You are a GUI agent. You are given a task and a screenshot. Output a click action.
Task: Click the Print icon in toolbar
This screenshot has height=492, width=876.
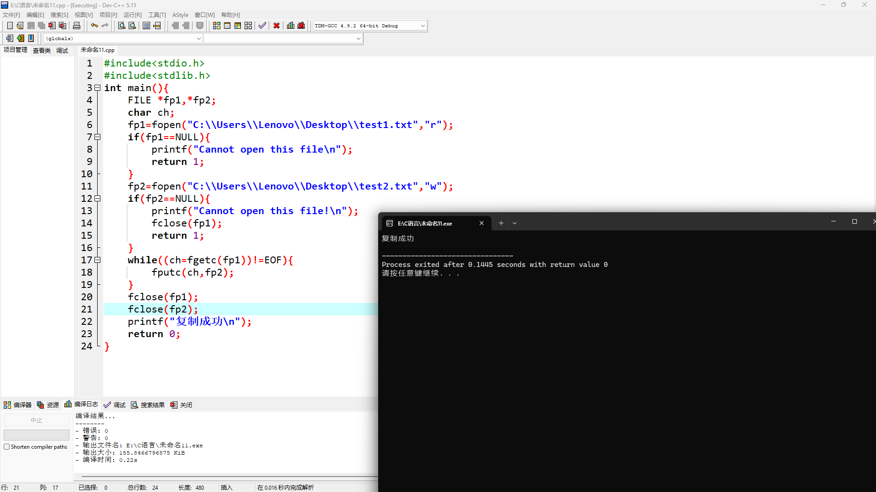tap(77, 26)
